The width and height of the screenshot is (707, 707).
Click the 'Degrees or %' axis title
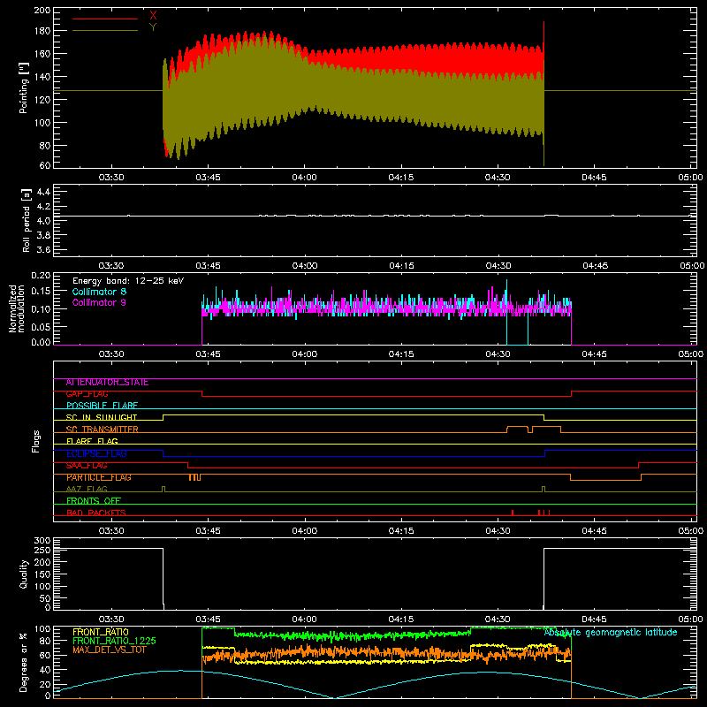[x=24, y=662]
